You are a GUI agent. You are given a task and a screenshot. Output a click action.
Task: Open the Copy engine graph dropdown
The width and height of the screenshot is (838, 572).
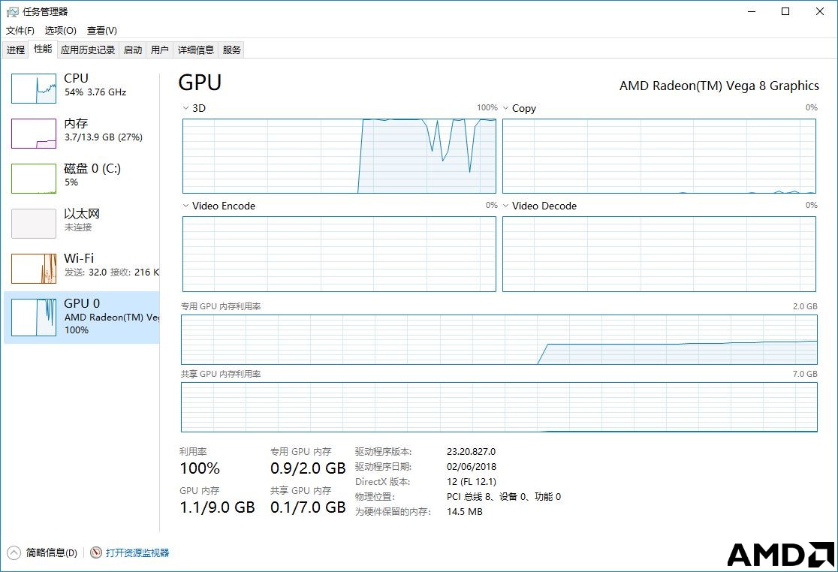pos(505,108)
